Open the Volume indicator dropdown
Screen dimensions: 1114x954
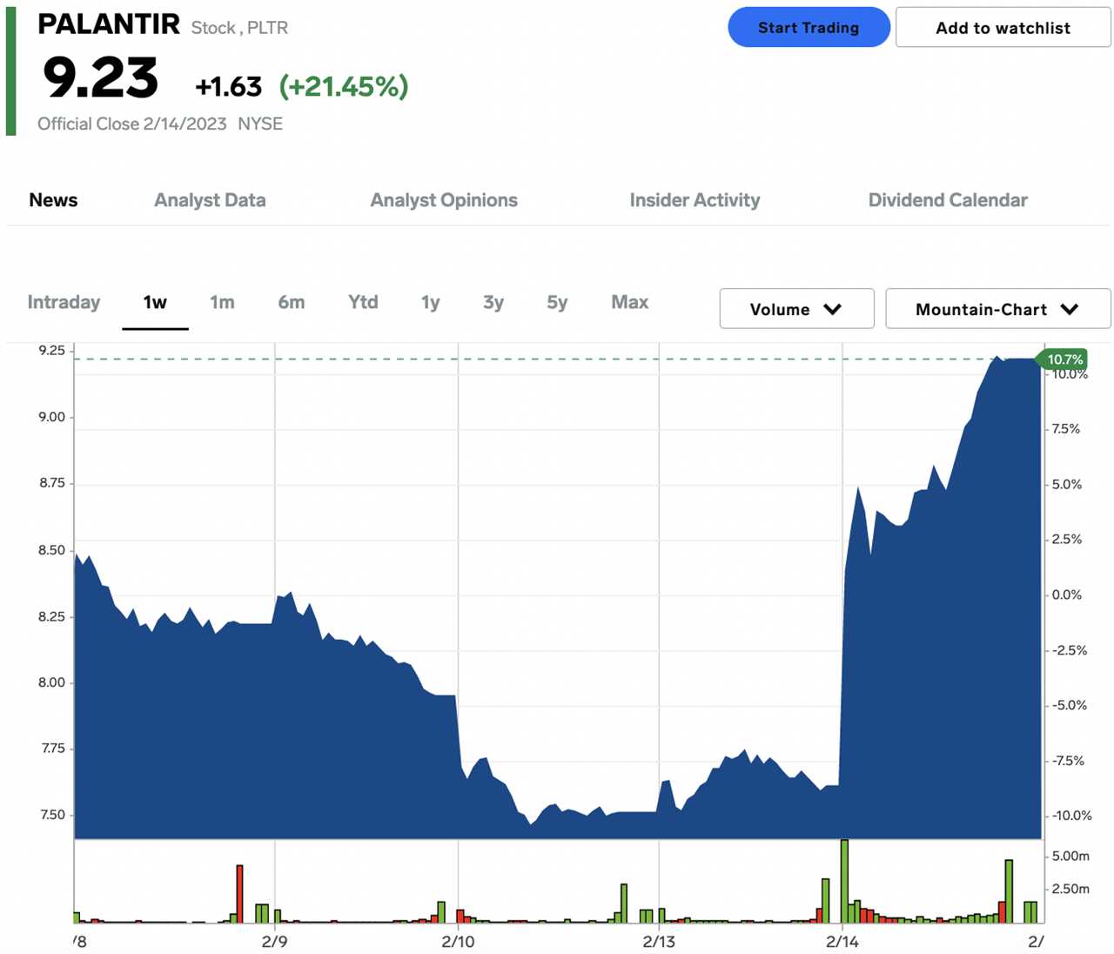pyautogui.click(x=796, y=309)
